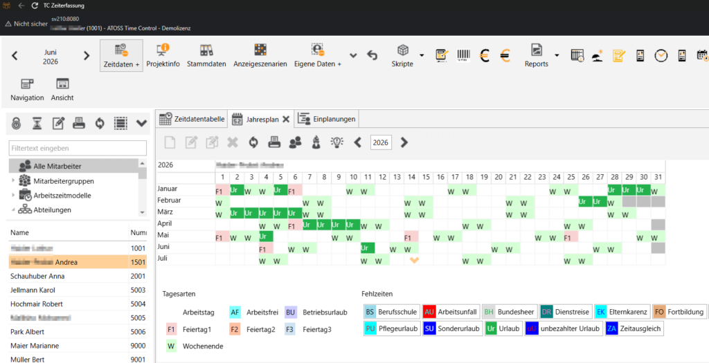Select employee Park Albert
Viewport: 709px width, 363px height.
(x=78, y=331)
